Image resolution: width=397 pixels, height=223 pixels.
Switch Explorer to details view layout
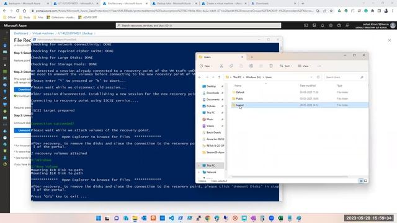coord(361,181)
